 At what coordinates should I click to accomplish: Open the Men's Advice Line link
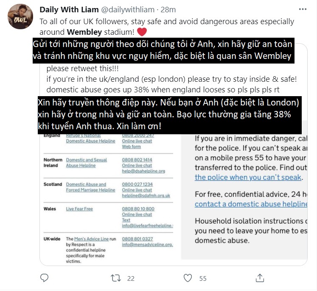pyautogui.click(x=91, y=239)
